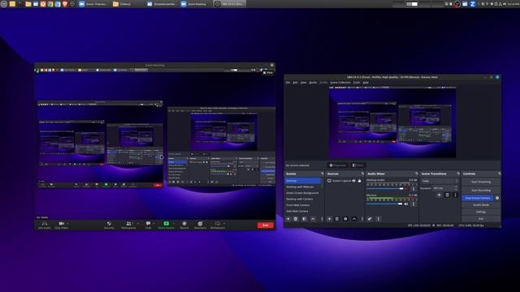This screenshot has height=292, width=520.
Task: Click Record icon in Zoom toolbar
Action: 184,224
